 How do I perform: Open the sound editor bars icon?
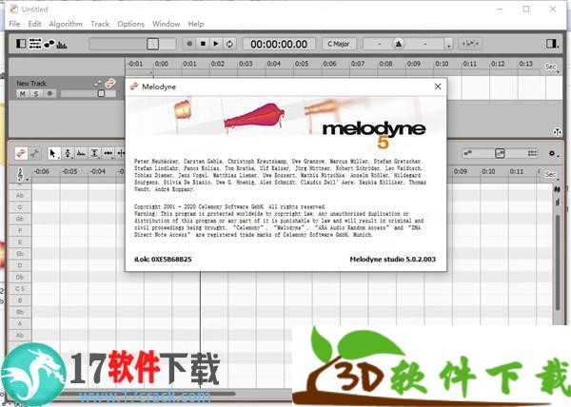coord(62,45)
